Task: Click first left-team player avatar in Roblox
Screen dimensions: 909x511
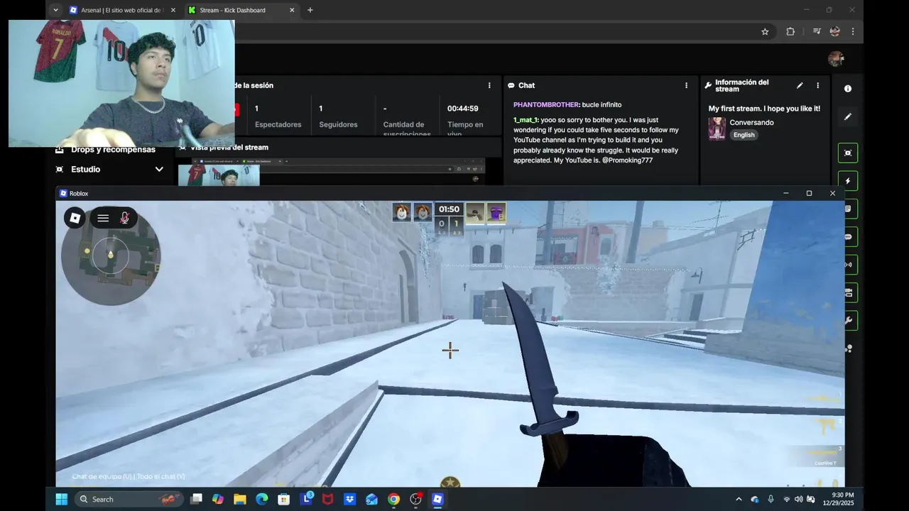Action: [x=402, y=211]
